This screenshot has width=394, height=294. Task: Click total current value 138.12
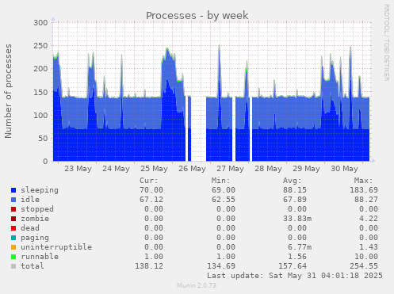pyautogui.click(x=149, y=266)
